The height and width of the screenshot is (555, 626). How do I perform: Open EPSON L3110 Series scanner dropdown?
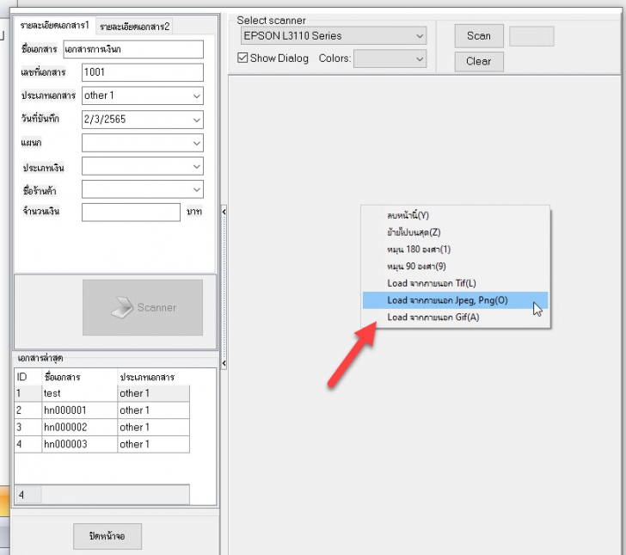[x=334, y=35]
